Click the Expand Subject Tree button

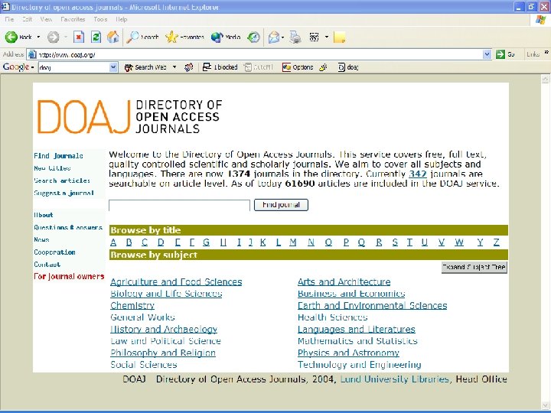pyautogui.click(x=474, y=267)
